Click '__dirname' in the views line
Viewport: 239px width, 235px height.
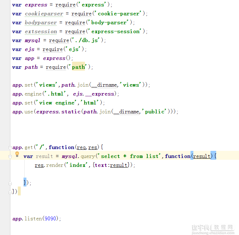click(104, 85)
